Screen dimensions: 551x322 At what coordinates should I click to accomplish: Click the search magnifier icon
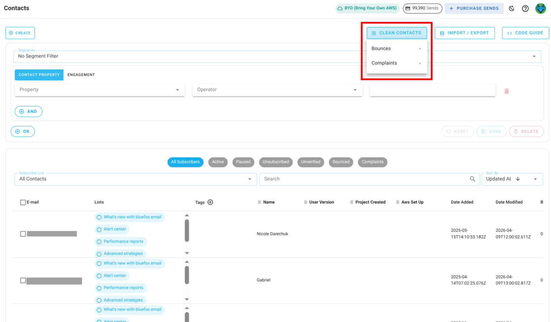tap(473, 179)
